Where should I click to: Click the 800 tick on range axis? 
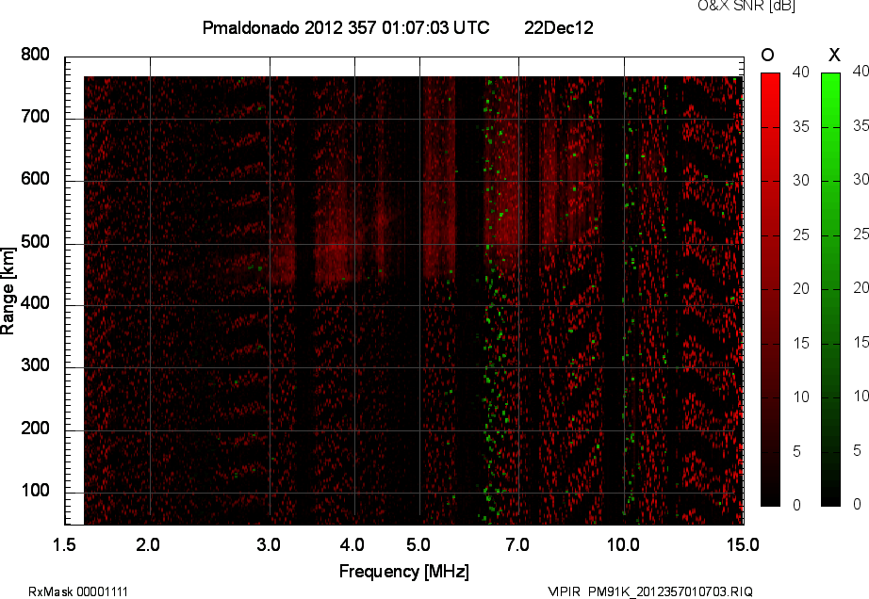[x=36, y=56]
